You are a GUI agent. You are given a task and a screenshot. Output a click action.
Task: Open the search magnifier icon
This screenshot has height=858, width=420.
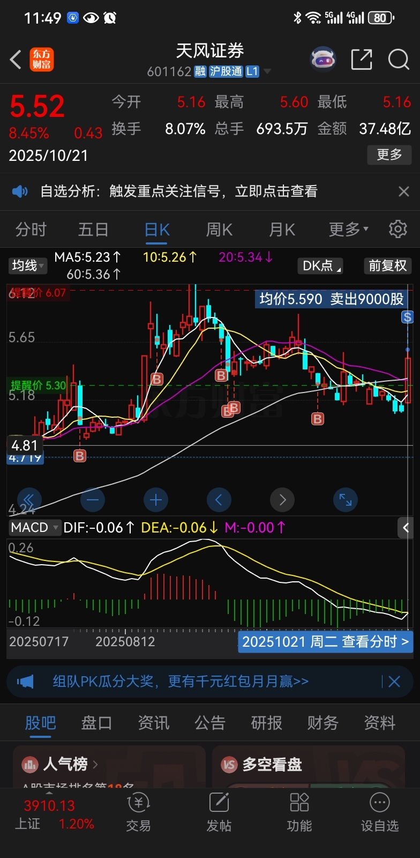click(399, 60)
